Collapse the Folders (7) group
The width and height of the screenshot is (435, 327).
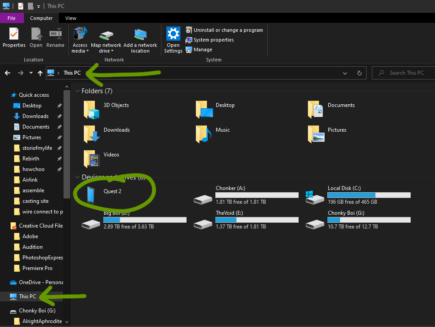coord(77,91)
